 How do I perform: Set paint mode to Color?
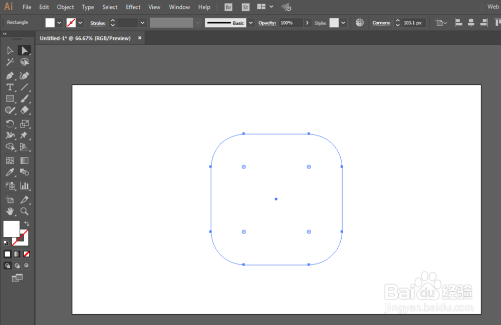[x=8, y=254]
